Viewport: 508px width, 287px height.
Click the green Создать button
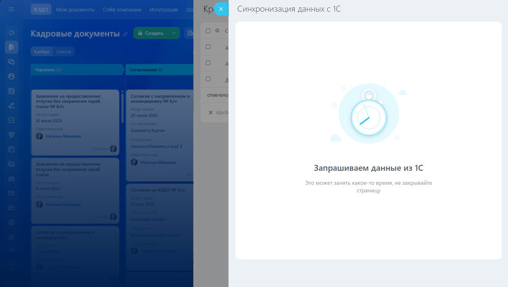click(x=151, y=33)
